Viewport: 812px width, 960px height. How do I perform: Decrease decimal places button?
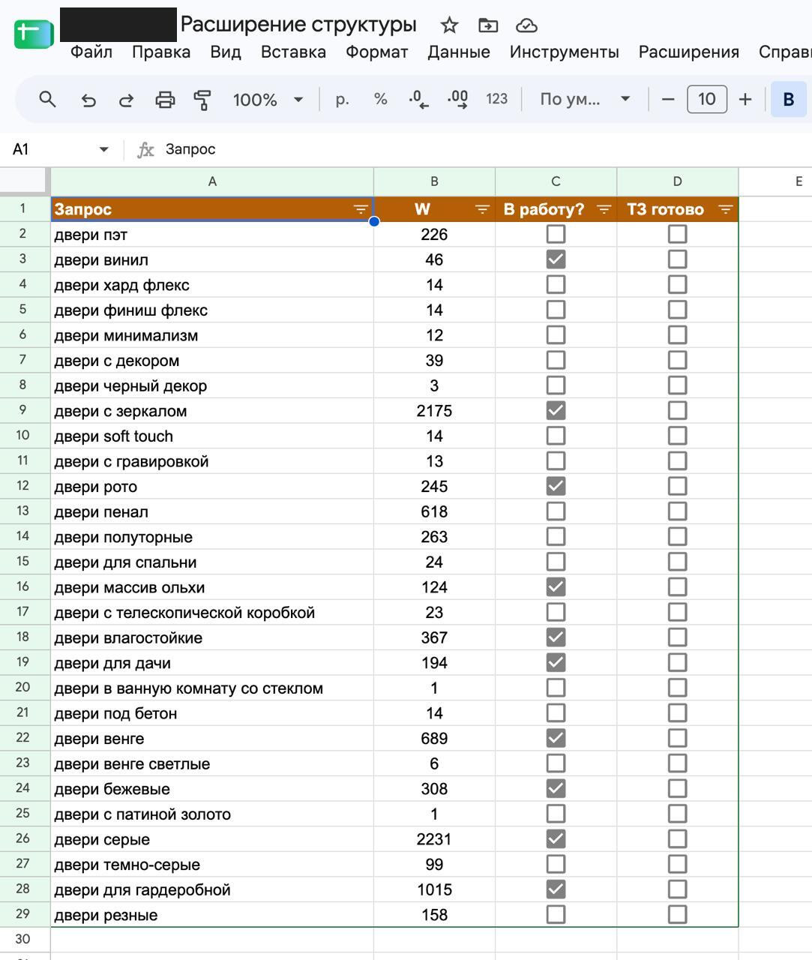pos(418,99)
